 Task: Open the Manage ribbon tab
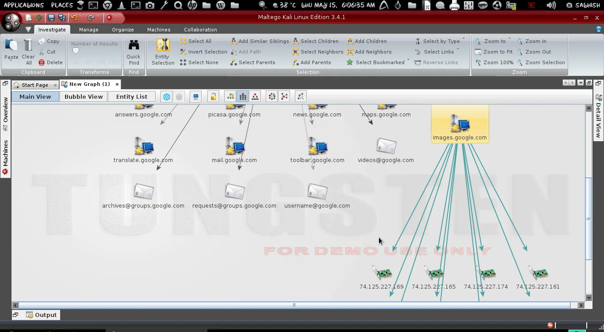89,30
